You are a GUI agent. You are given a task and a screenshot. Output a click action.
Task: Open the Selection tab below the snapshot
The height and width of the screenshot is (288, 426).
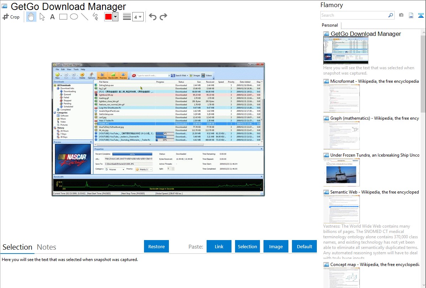17,247
